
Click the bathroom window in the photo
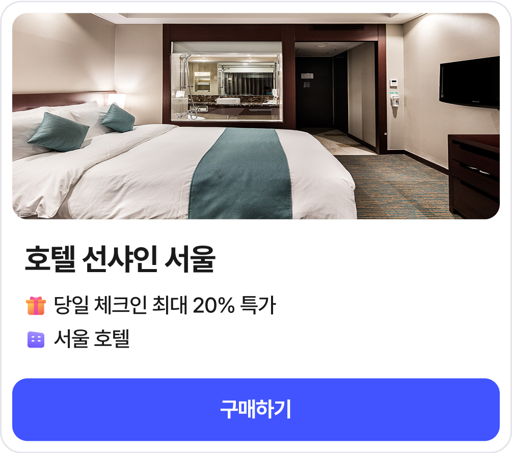(x=226, y=81)
